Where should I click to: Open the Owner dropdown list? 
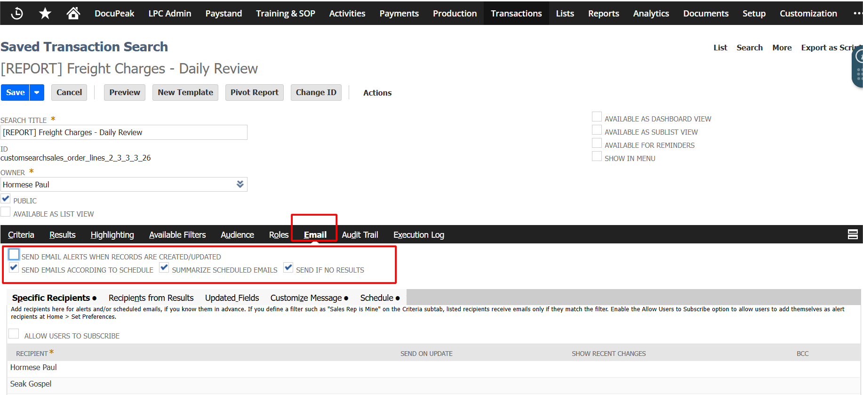[x=240, y=185]
